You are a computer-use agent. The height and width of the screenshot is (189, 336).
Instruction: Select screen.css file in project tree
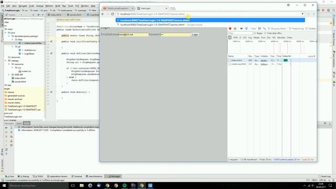tap(26, 71)
